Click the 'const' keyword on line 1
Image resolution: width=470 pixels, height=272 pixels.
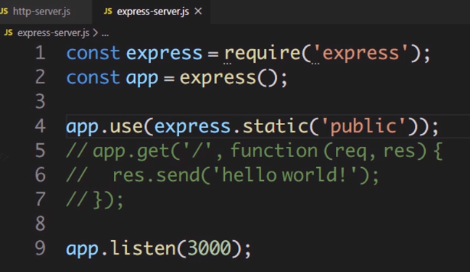point(93,54)
